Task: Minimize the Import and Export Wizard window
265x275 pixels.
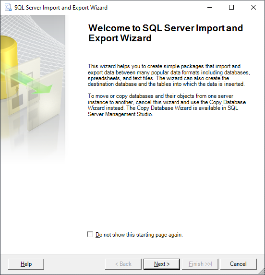Action: tap(210, 7)
